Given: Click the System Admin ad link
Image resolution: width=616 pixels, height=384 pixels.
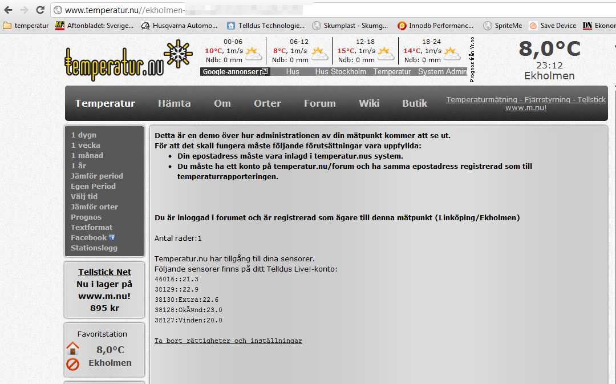Looking at the screenshot, I should pos(442,72).
